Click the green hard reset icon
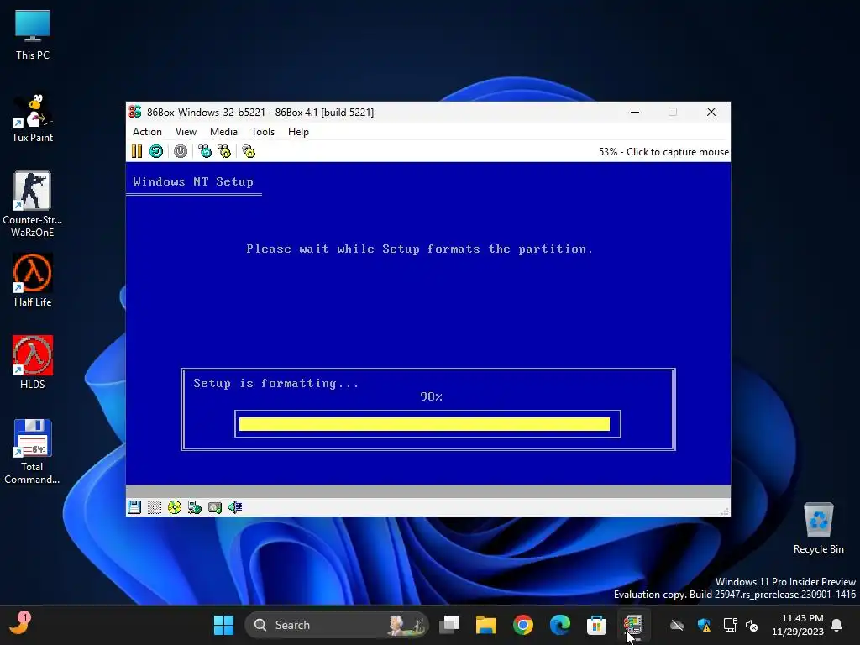The width and height of the screenshot is (860, 645). pyautogui.click(x=156, y=151)
